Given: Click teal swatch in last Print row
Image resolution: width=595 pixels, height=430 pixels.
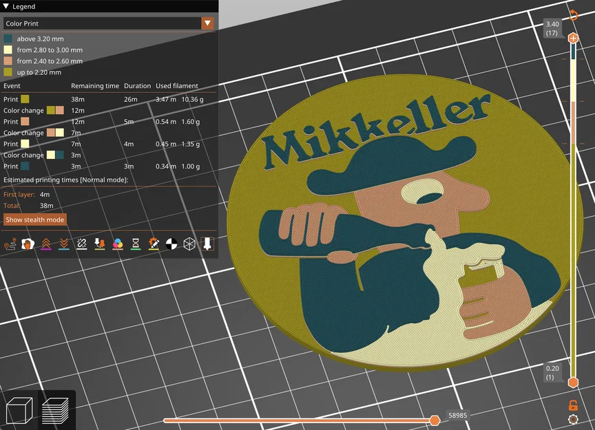Looking at the screenshot, I should [25, 166].
